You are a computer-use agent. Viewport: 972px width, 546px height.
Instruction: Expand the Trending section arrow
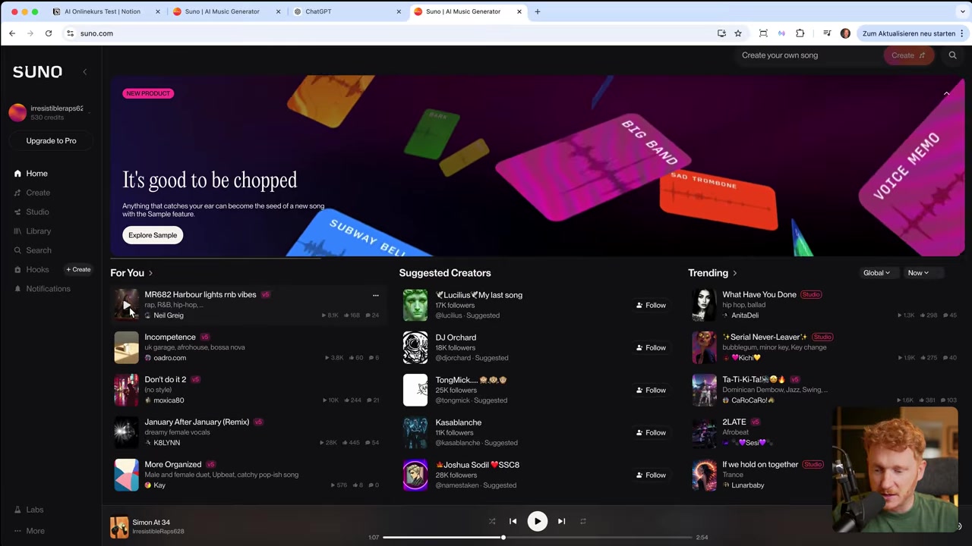[734, 273]
